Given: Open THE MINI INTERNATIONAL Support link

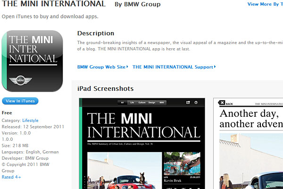Looking at the screenshot, I should [x=173, y=67].
